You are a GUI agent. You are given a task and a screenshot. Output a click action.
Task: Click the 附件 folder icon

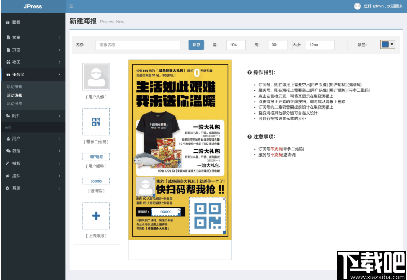click(8, 116)
